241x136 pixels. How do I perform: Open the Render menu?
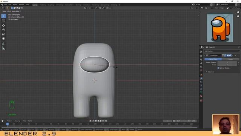click(x=15, y=5)
